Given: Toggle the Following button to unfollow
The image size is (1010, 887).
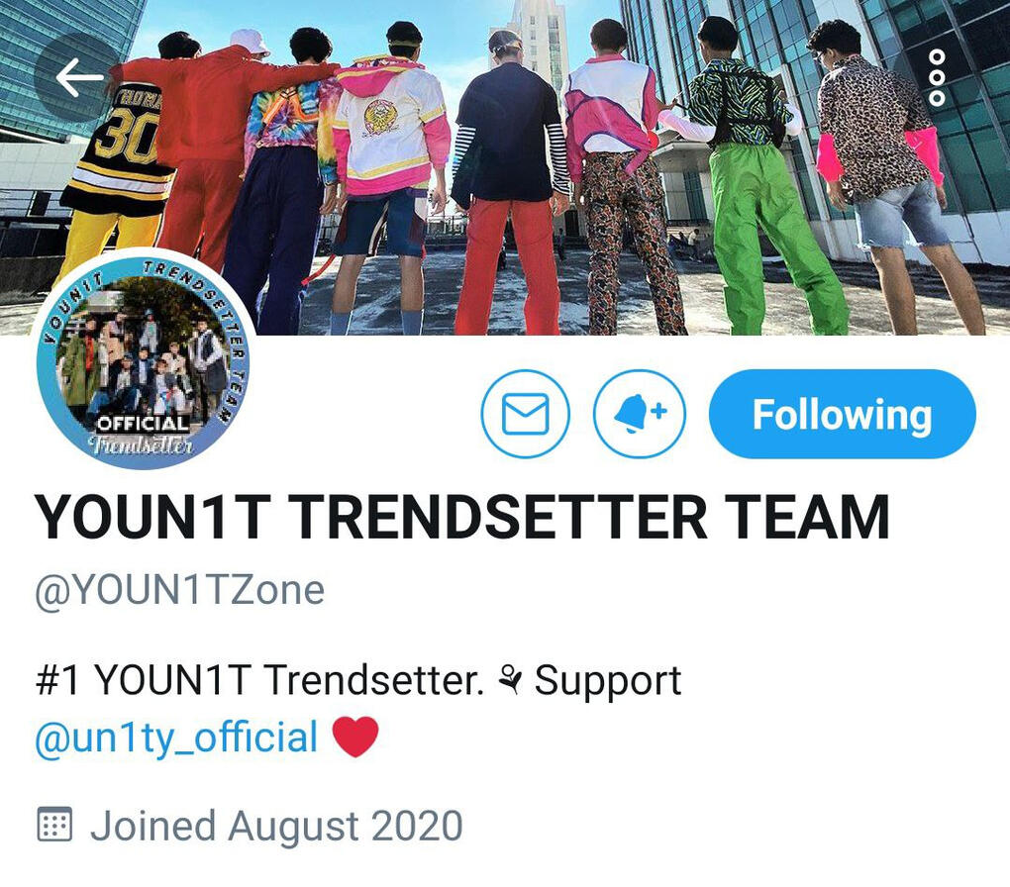Looking at the screenshot, I should point(842,414).
